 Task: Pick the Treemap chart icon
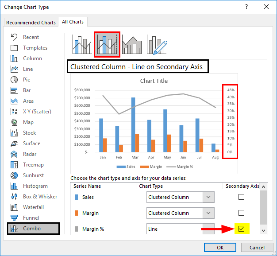click(14, 165)
